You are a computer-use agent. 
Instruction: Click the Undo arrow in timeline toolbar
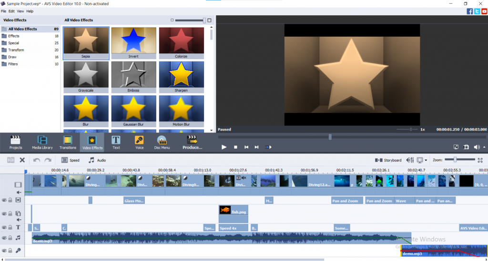pos(37,160)
